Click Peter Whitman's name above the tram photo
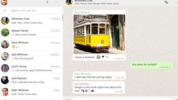This screenshot has height=100, width=178. (x=82, y=13)
